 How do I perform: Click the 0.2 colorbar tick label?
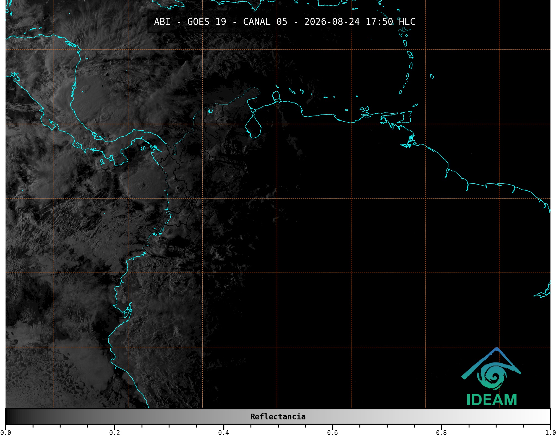tap(114, 433)
